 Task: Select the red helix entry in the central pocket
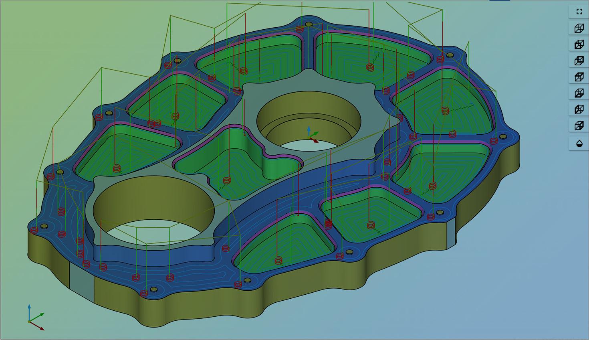click(227, 180)
